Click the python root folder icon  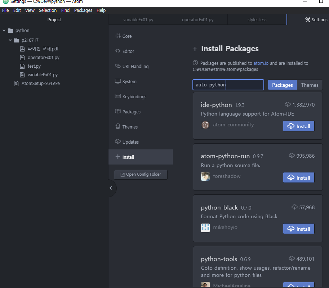pyautogui.click(x=10, y=31)
